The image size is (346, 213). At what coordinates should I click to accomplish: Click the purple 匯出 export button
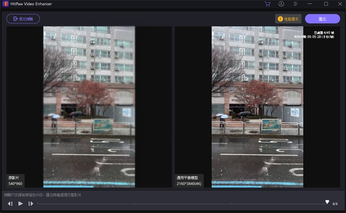pyautogui.click(x=322, y=19)
